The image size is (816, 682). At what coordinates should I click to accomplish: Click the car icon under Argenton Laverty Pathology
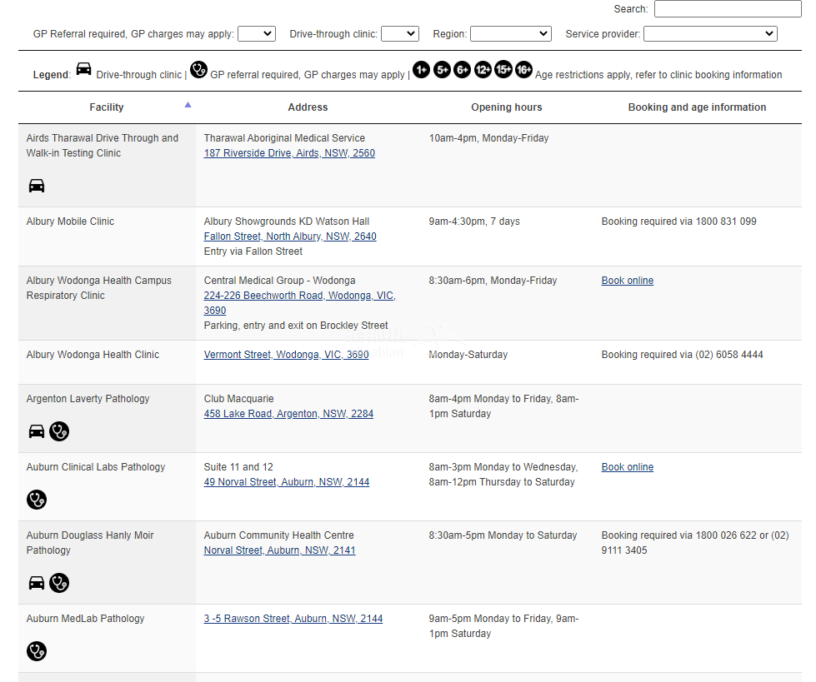(37, 431)
